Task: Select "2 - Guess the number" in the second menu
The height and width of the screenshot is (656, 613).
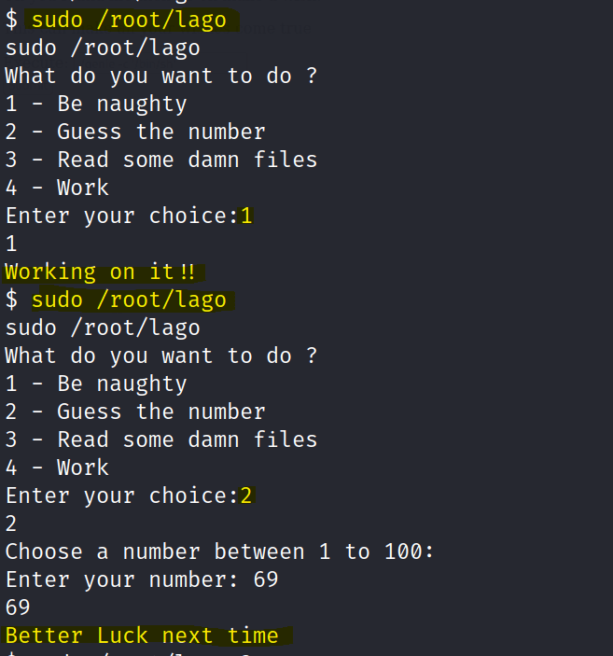Action: (x=135, y=412)
